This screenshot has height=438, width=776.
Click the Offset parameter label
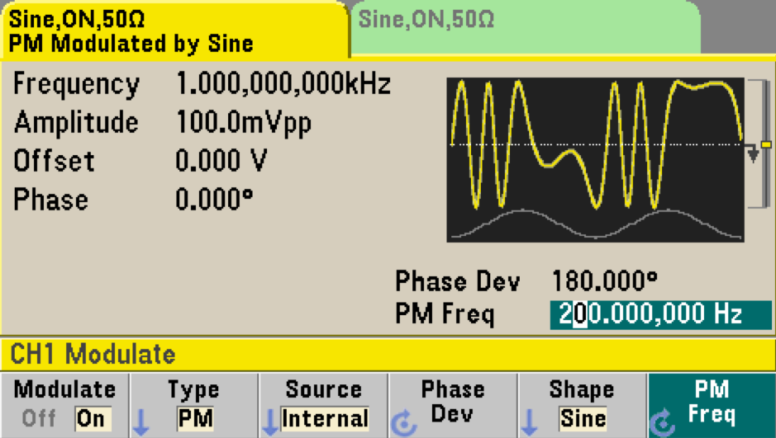tap(54, 161)
